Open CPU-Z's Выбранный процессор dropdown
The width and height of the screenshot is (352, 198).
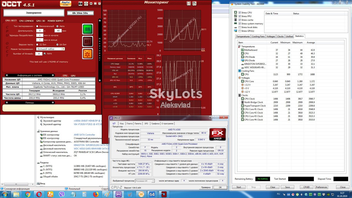coord(145,181)
